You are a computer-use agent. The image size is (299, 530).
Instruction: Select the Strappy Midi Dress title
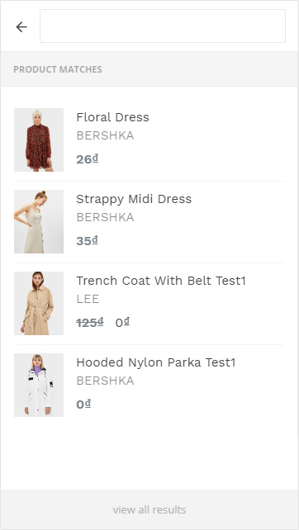tap(134, 199)
